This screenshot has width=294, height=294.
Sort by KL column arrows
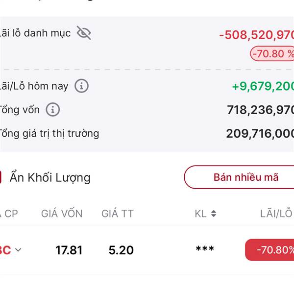pyautogui.click(x=214, y=214)
